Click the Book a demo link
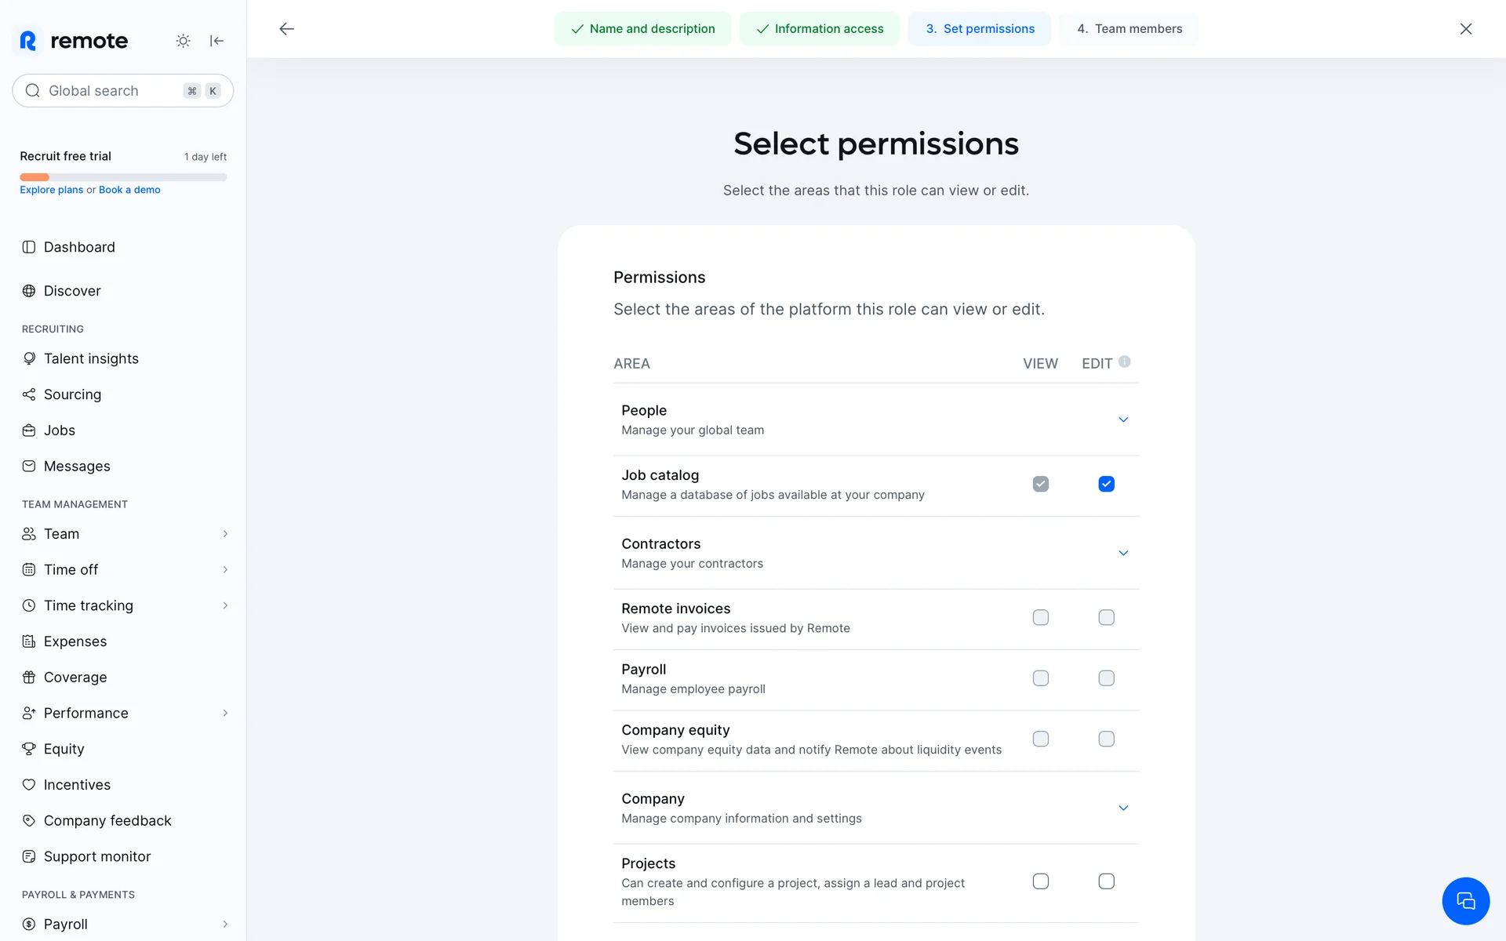1506x941 pixels. point(129,190)
